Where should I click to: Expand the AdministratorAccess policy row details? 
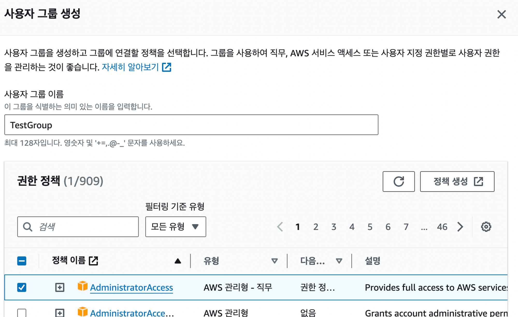[x=60, y=287]
